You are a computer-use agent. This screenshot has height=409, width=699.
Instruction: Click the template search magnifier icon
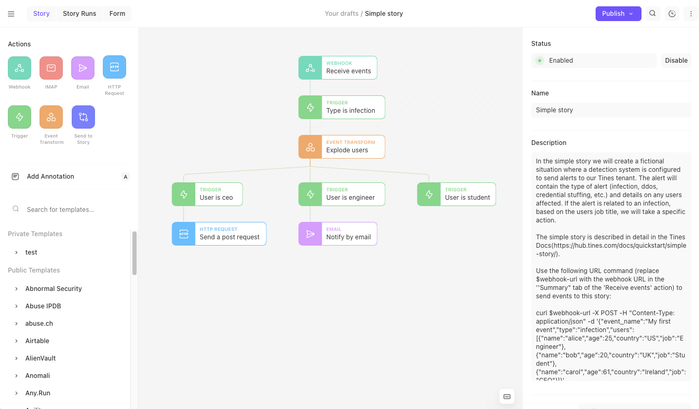click(x=16, y=209)
